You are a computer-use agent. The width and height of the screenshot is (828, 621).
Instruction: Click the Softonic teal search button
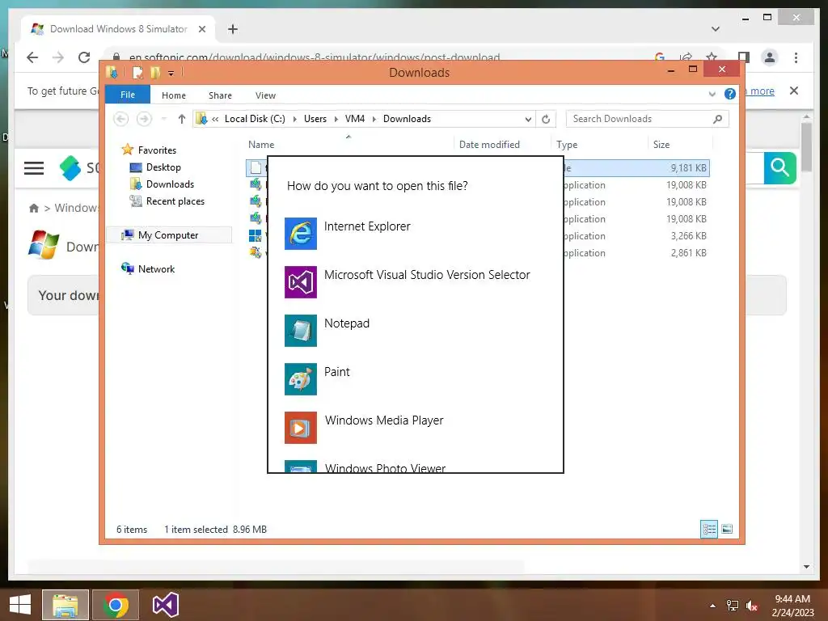[780, 168]
